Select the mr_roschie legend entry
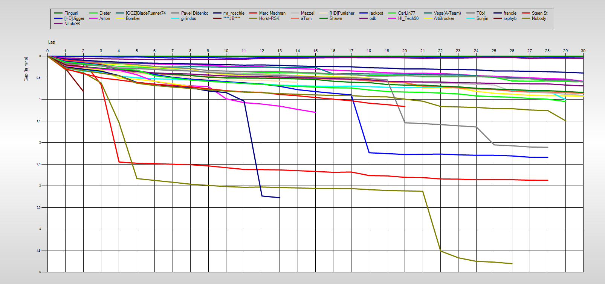The image size is (605, 284). click(x=234, y=13)
